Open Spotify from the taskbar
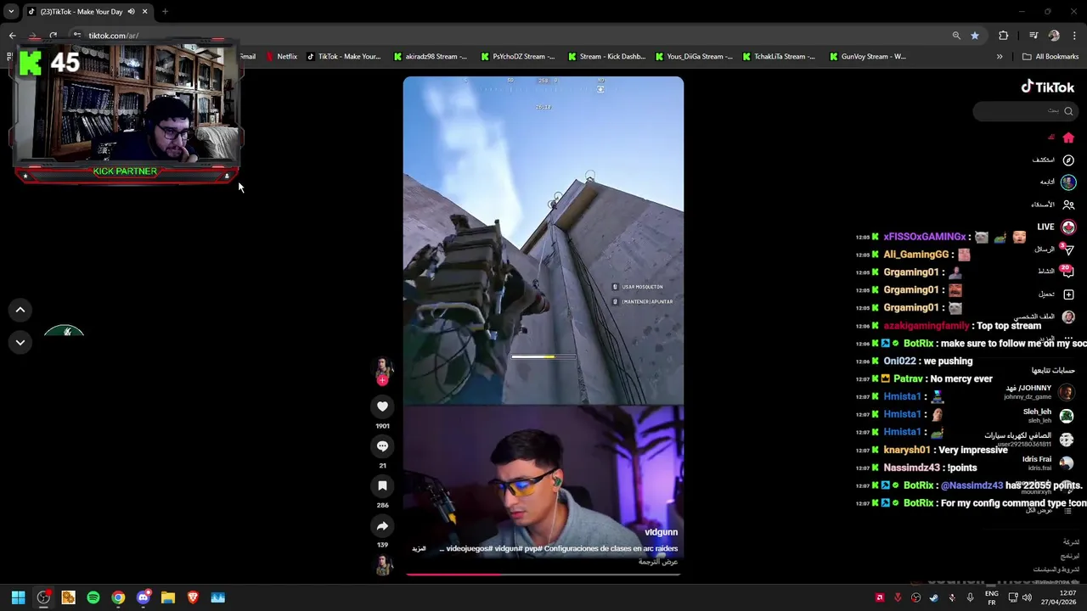Viewport: 1087px width, 611px height. pyautogui.click(x=93, y=597)
